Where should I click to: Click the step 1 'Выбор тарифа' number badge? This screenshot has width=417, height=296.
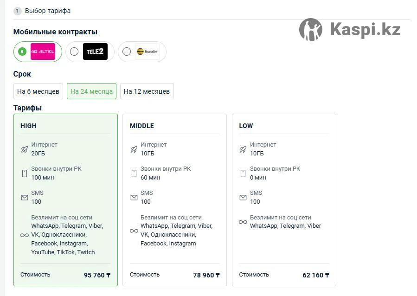click(17, 11)
